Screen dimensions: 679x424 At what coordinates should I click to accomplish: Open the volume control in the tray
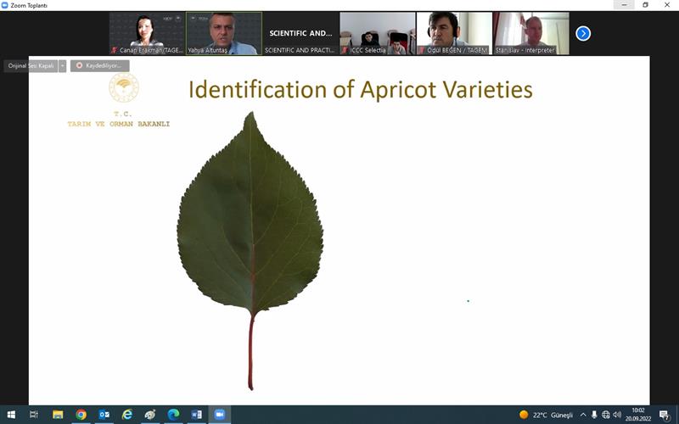coord(617,415)
